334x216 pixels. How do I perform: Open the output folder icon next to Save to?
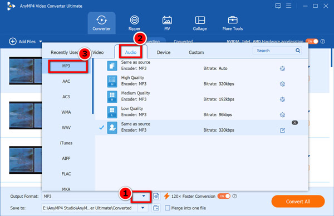coord(156,208)
